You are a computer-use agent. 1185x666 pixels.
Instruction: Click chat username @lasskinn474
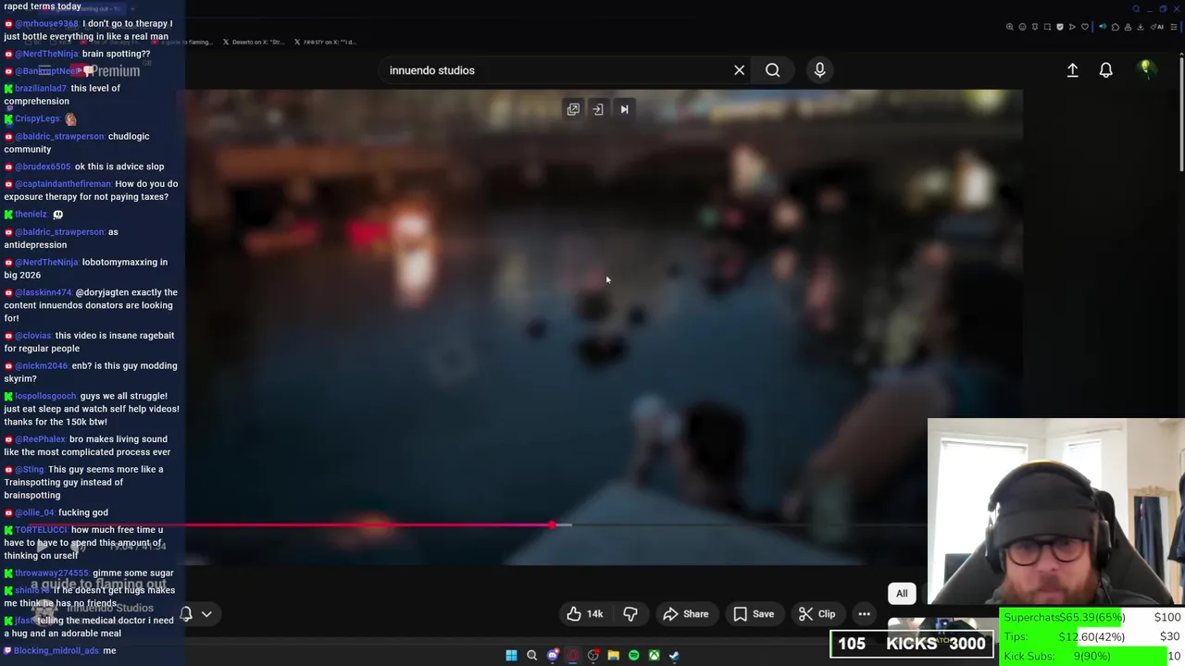click(x=44, y=292)
